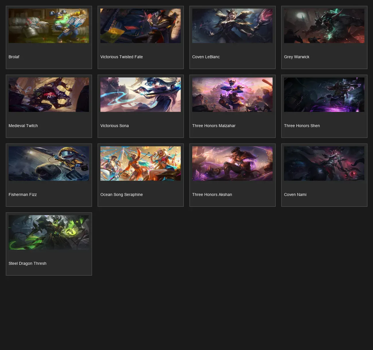The width and height of the screenshot is (373, 350).
Task: Click the "Grey Warwick" name label
Action: pyautogui.click(x=297, y=57)
